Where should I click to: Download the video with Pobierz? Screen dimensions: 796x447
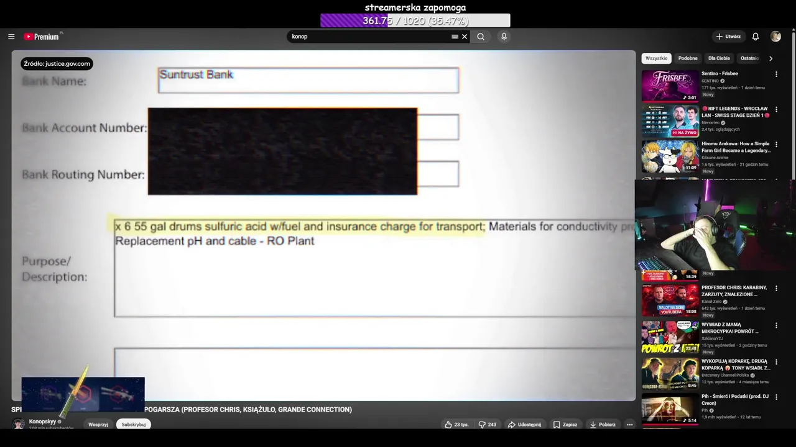pyautogui.click(x=603, y=425)
